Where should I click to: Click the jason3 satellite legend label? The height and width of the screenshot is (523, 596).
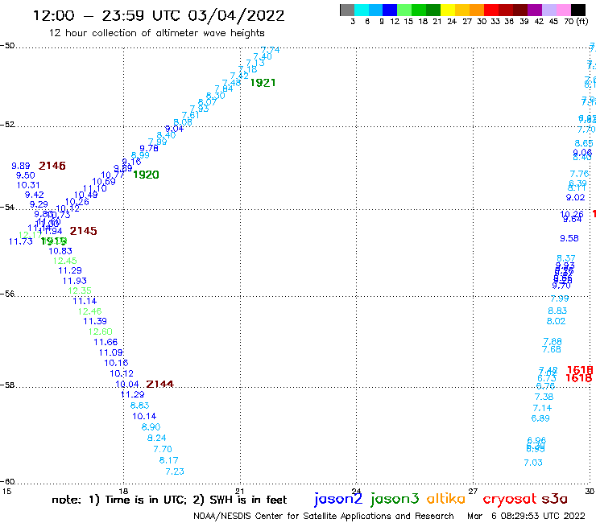(395, 499)
